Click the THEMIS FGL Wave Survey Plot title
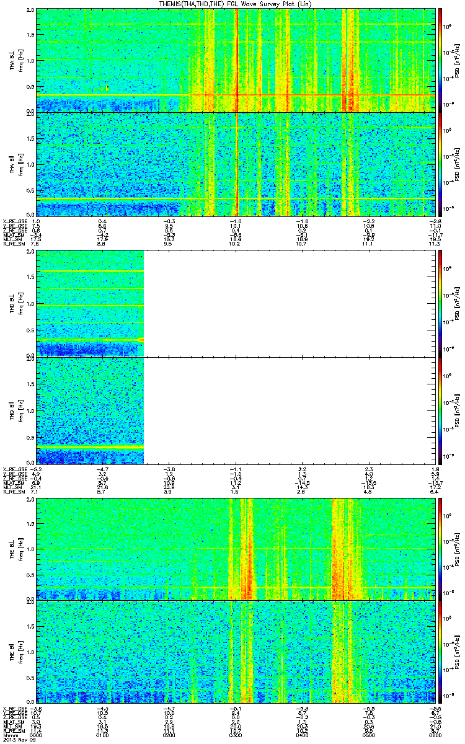Viewport: 465px width, 744px height. (x=236, y=4)
